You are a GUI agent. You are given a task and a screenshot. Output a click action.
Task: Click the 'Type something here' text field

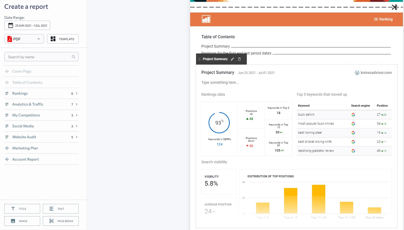coord(220,82)
